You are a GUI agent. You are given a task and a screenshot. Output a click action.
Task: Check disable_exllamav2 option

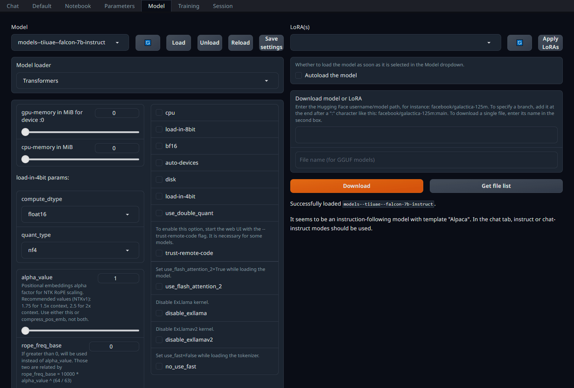tap(159, 340)
